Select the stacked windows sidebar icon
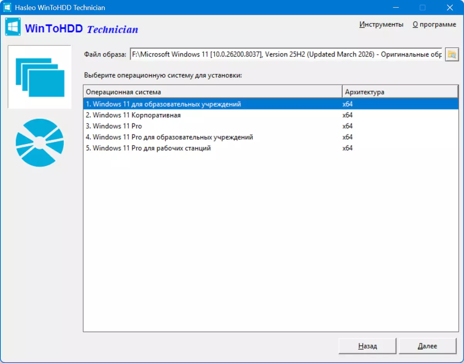 tap(40, 77)
